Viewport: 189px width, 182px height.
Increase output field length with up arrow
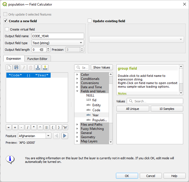point(48,48)
